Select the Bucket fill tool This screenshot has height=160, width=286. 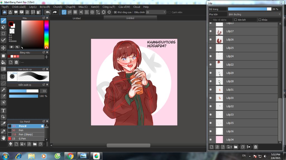(3, 62)
